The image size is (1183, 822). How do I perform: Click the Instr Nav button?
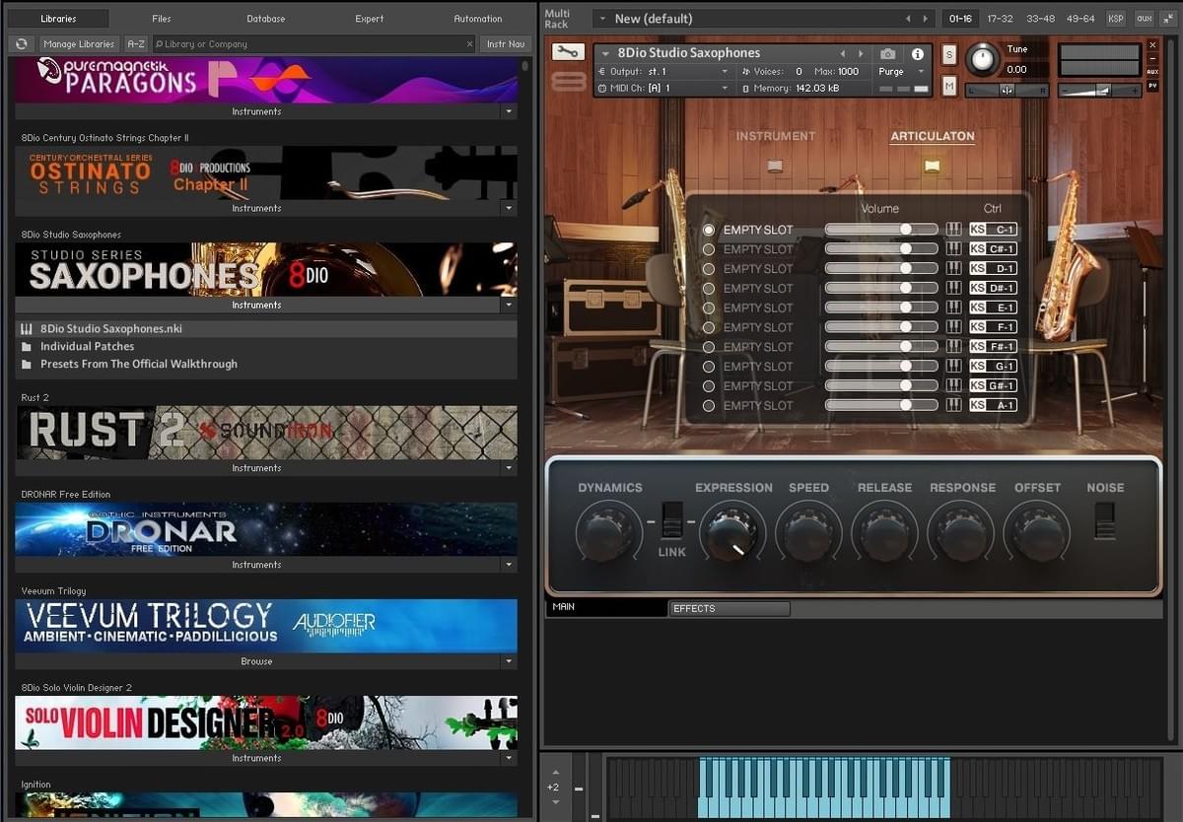pos(508,44)
